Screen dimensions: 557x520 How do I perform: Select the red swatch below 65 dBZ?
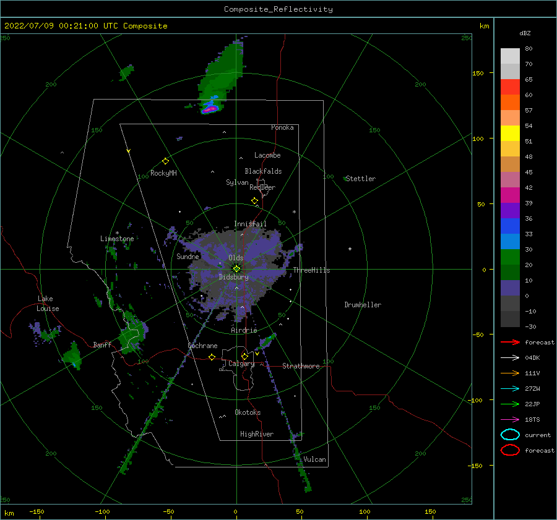click(510, 87)
